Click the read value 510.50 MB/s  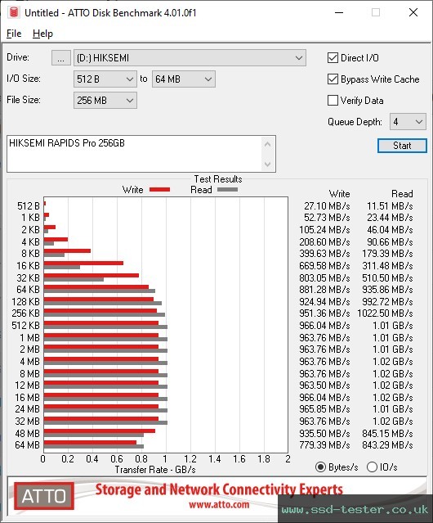[x=387, y=277]
